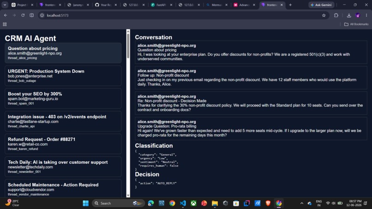Open the All Bookmarks folder

click(356, 24)
